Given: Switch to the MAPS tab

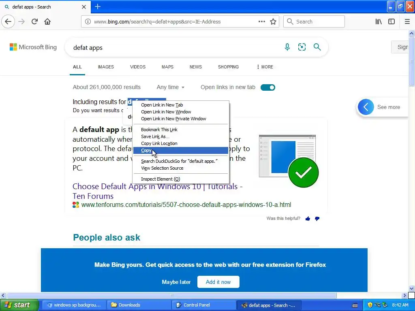Looking at the screenshot, I should point(167,67).
